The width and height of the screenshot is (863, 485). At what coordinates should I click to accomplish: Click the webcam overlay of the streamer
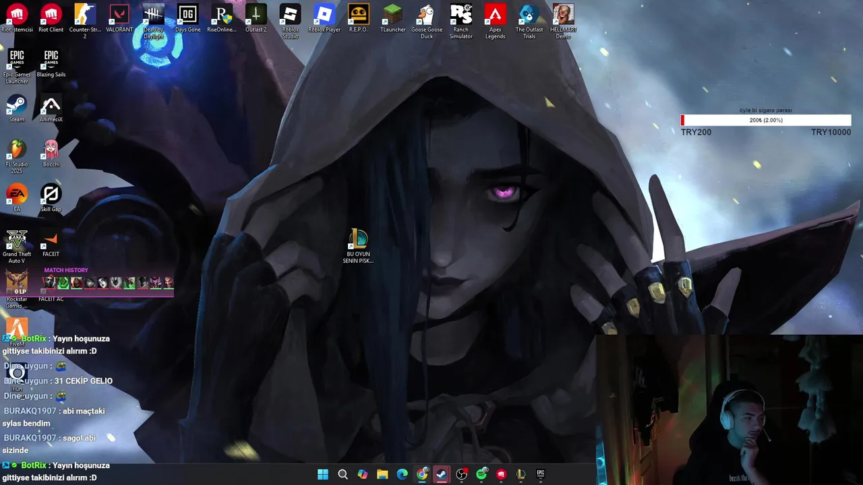pyautogui.click(x=730, y=410)
